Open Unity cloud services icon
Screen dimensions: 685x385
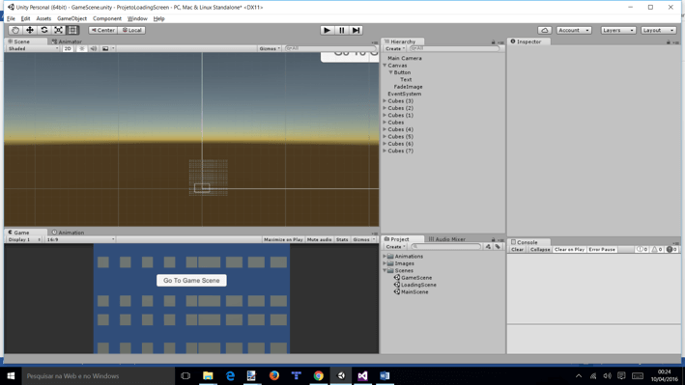544,30
